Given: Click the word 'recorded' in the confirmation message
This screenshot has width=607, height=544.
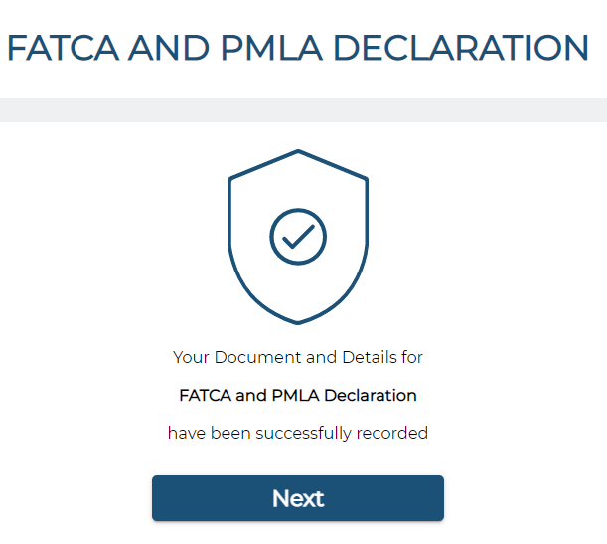Looking at the screenshot, I should click(392, 433).
